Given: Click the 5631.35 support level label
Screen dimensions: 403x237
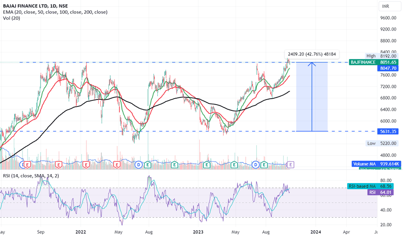Looking at the screenshot, I should [x=388, y=131].
